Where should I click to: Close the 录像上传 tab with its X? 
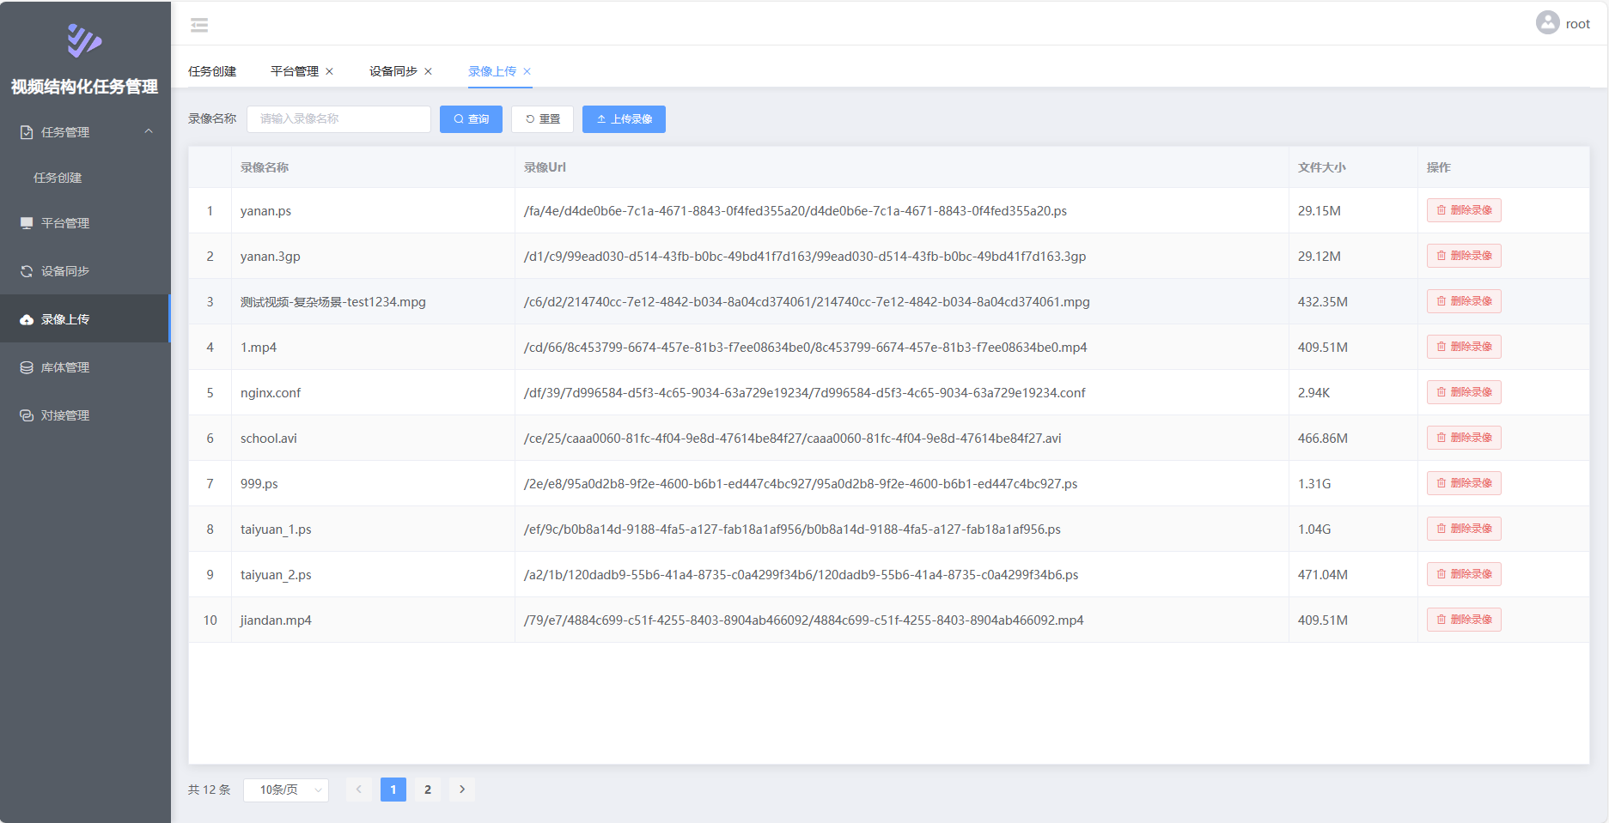(x=527, y=71)
